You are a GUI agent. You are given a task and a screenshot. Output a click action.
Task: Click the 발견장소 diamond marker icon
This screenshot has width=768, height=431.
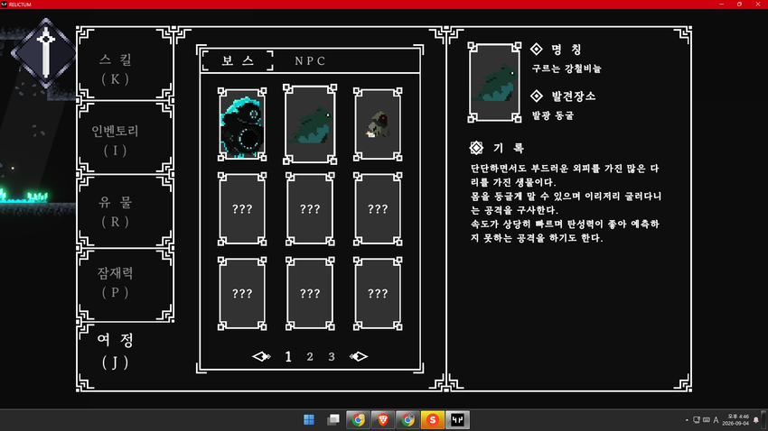click(x=537, y=96)
